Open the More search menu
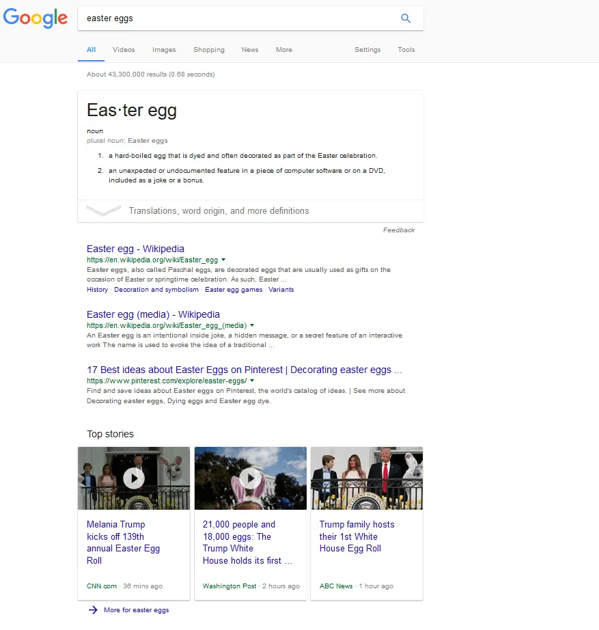The height and width of the screenshot is (630, 599). (x=284, y=50)
